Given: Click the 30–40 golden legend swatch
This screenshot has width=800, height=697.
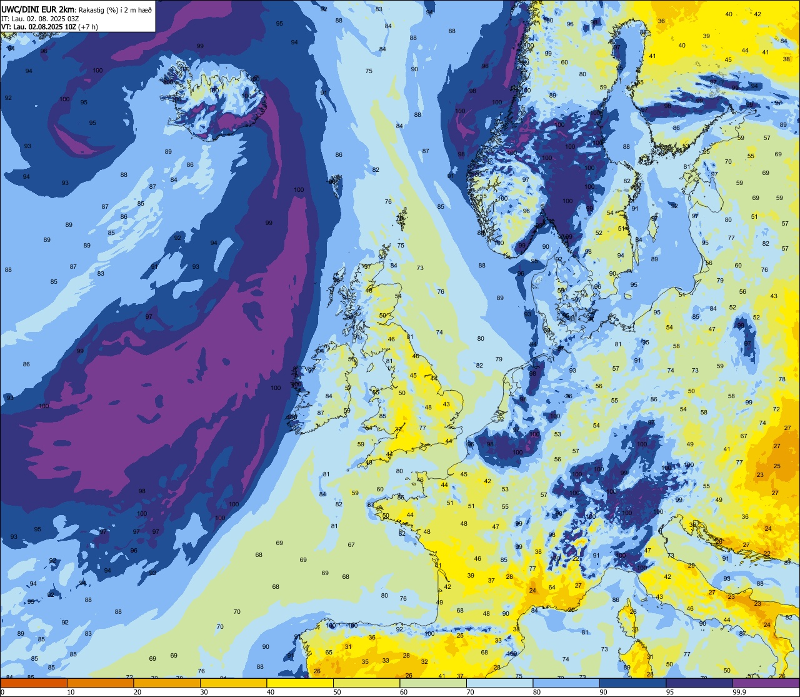Looking at the screenshot, I should [233, 683].
